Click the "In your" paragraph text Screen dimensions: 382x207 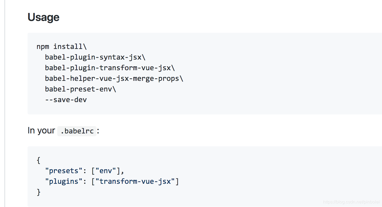click(41, 131)
